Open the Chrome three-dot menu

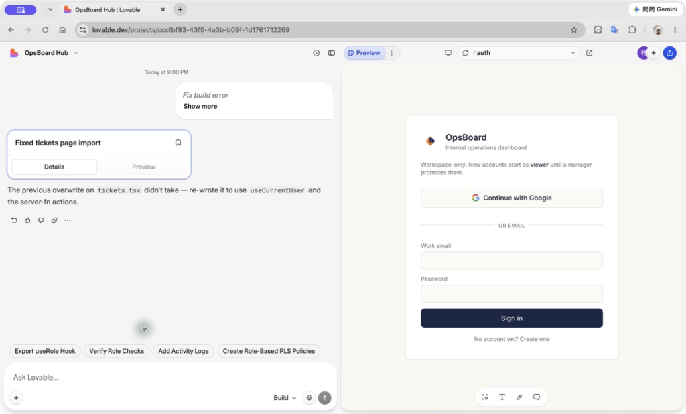tap(675, 29)
